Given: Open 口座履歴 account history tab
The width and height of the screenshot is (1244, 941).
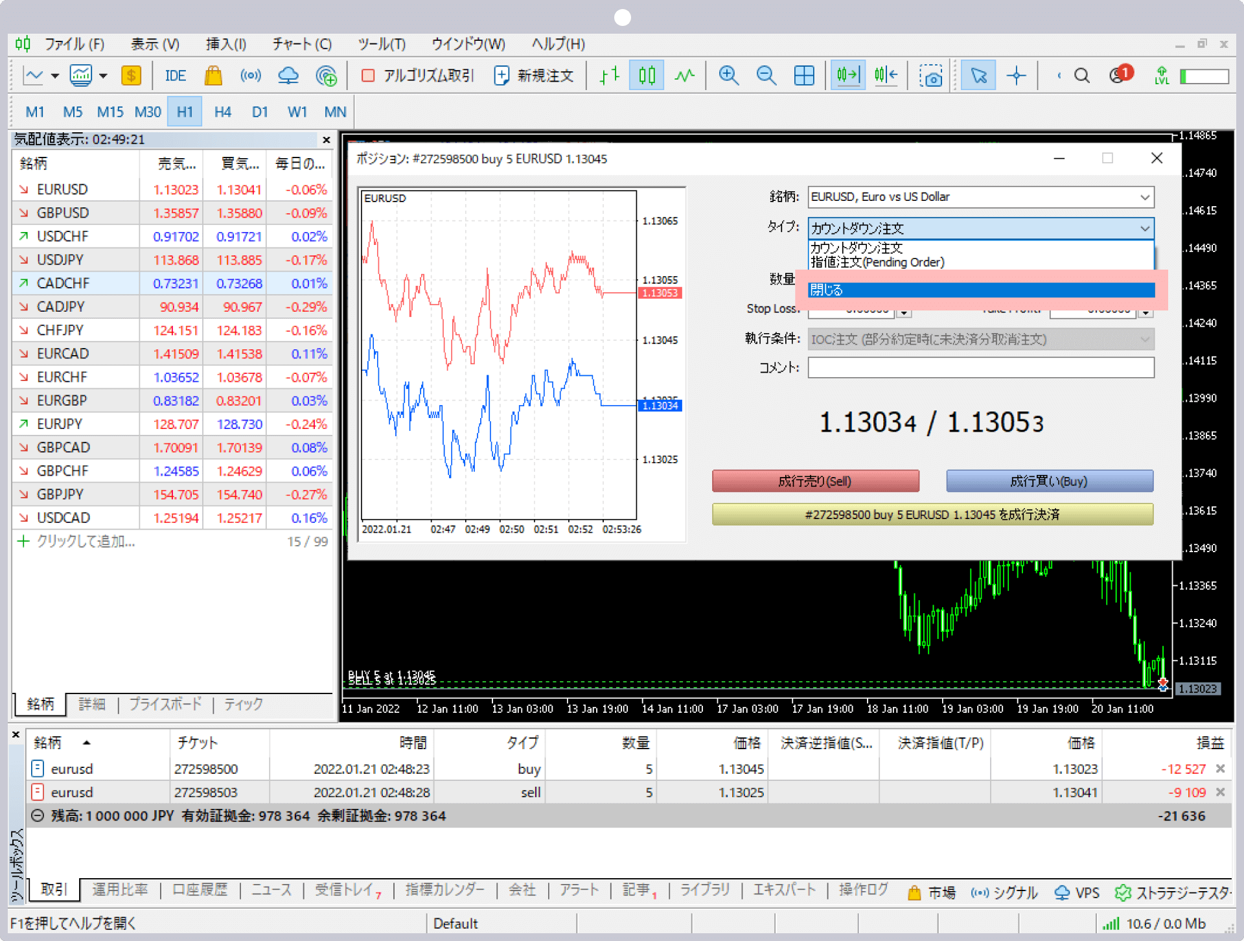Looking at the screenshot, I should click(200, 890).
